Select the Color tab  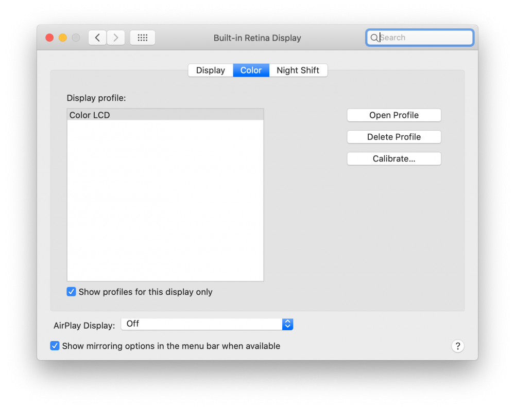pos(251,70)
